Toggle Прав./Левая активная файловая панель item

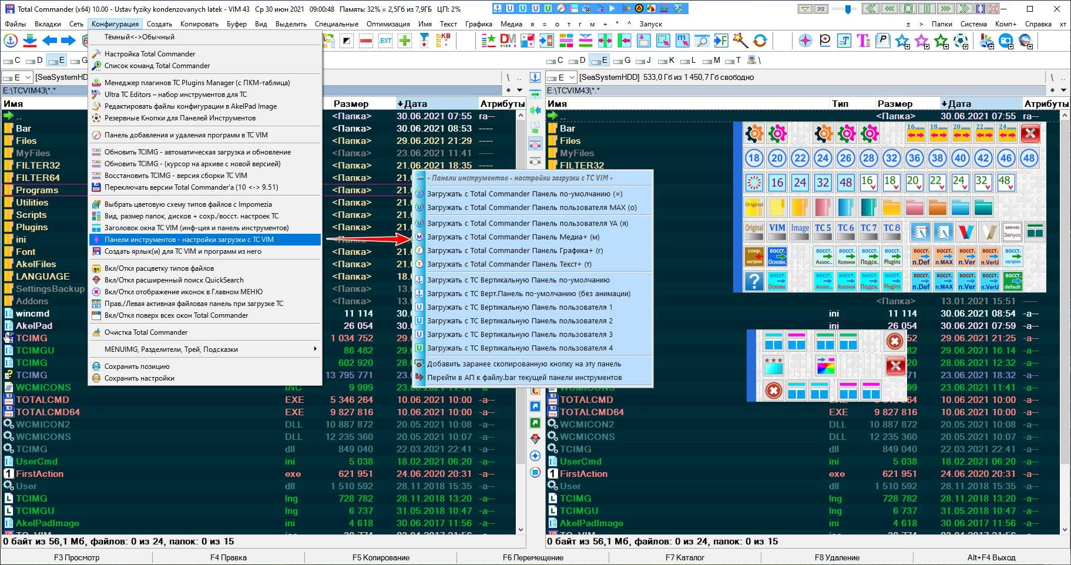pos(204,304)
